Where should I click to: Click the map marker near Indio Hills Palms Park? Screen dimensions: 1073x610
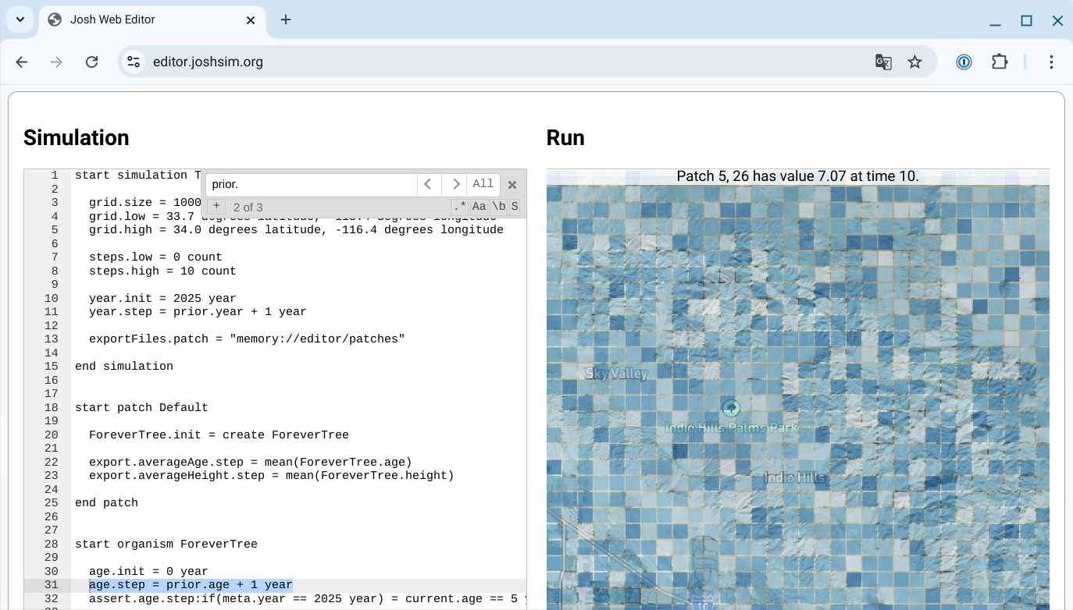coord(731,408)
